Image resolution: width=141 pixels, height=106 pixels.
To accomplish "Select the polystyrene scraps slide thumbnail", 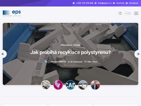I will click(46, 85).
